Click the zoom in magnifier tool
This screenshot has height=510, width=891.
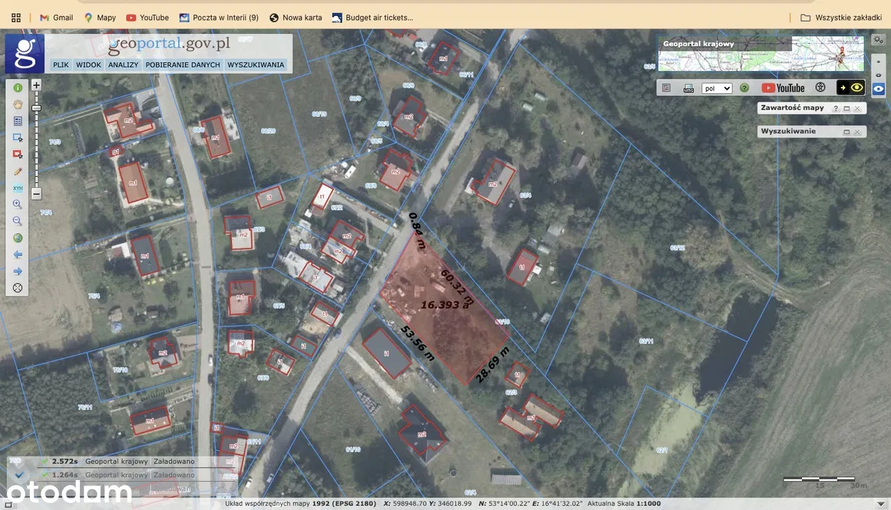tap(18, 205)
